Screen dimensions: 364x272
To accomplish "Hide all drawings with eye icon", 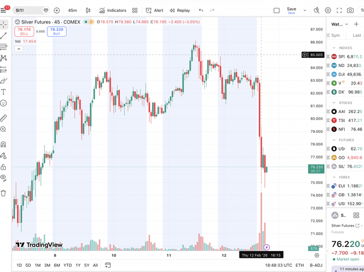I will tap(3, 177).
